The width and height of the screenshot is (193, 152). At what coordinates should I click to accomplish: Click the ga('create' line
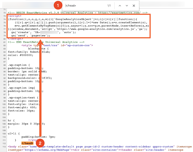click(44, 32)
